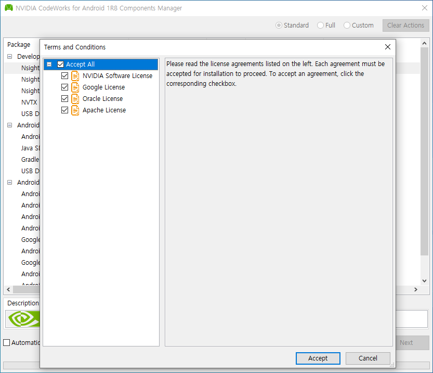Uncheck the Google License checkbox
Screen dimensions: 433x373
pyautogui.click(x=64, y=87)
